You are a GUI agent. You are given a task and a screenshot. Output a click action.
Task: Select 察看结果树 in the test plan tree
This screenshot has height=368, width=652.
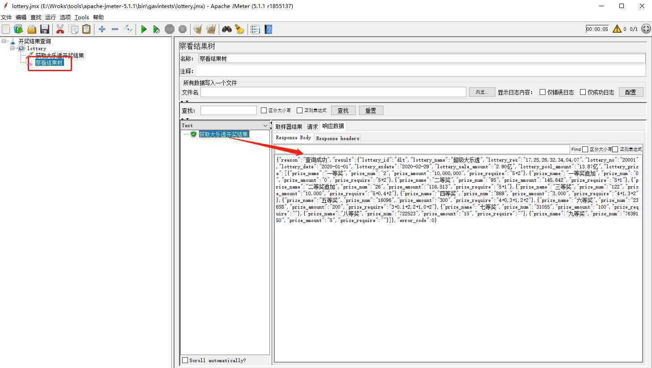pyautogui.click(x=49, y=63)
